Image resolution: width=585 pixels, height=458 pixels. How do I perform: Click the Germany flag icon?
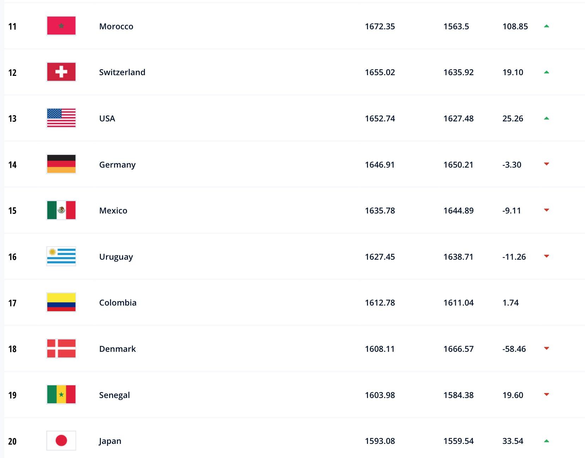pos(61,164)
